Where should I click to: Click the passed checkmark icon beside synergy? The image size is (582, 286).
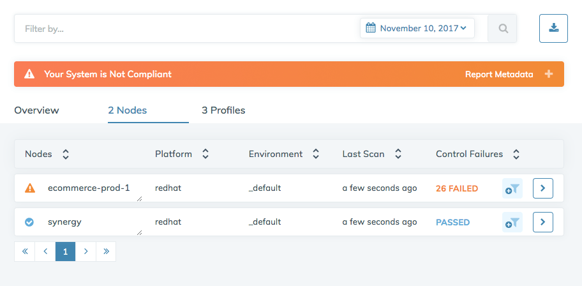click(x=29, y=222)
